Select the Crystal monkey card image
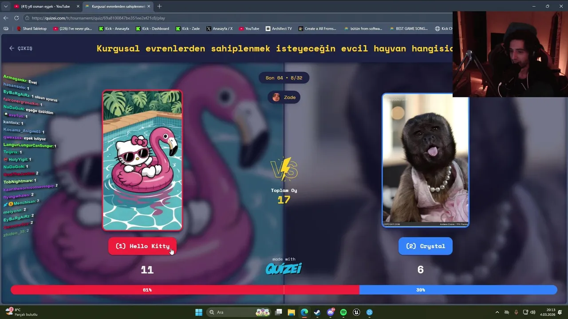The image size is (568, 319). (x=425, y=160)
